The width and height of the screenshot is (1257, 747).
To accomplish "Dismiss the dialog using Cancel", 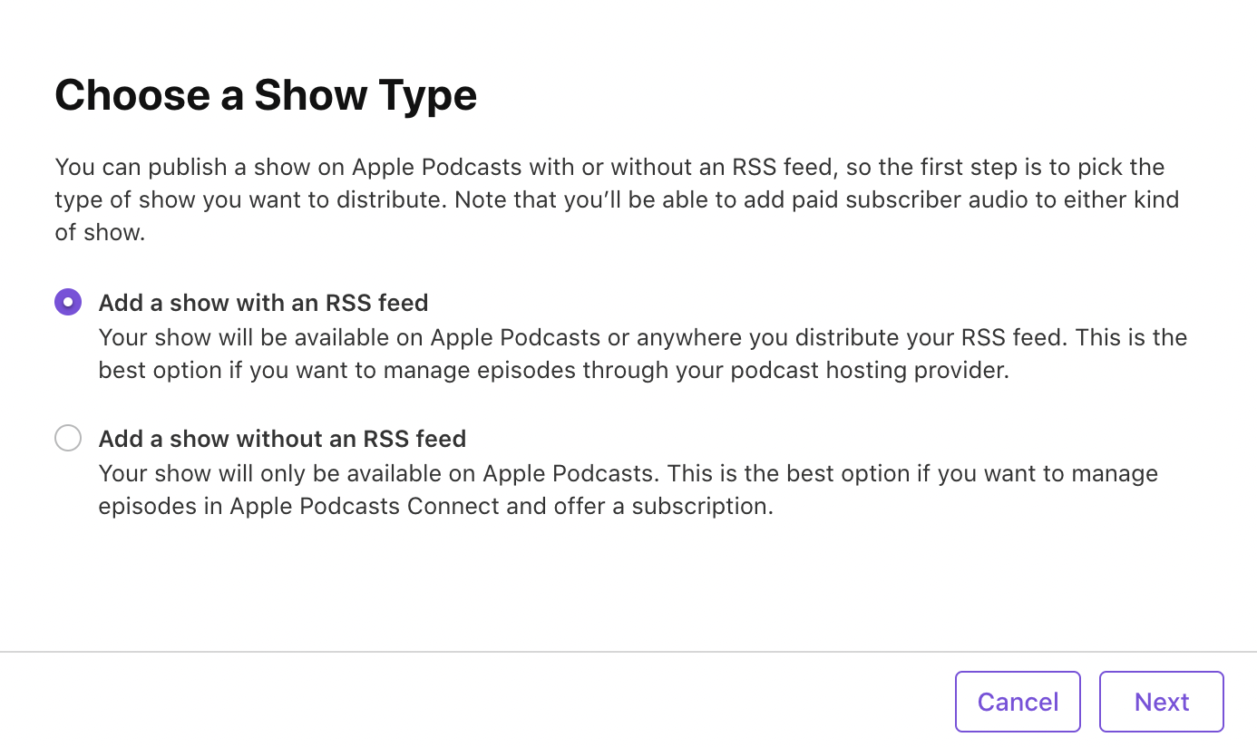I will coord(1018,701).
